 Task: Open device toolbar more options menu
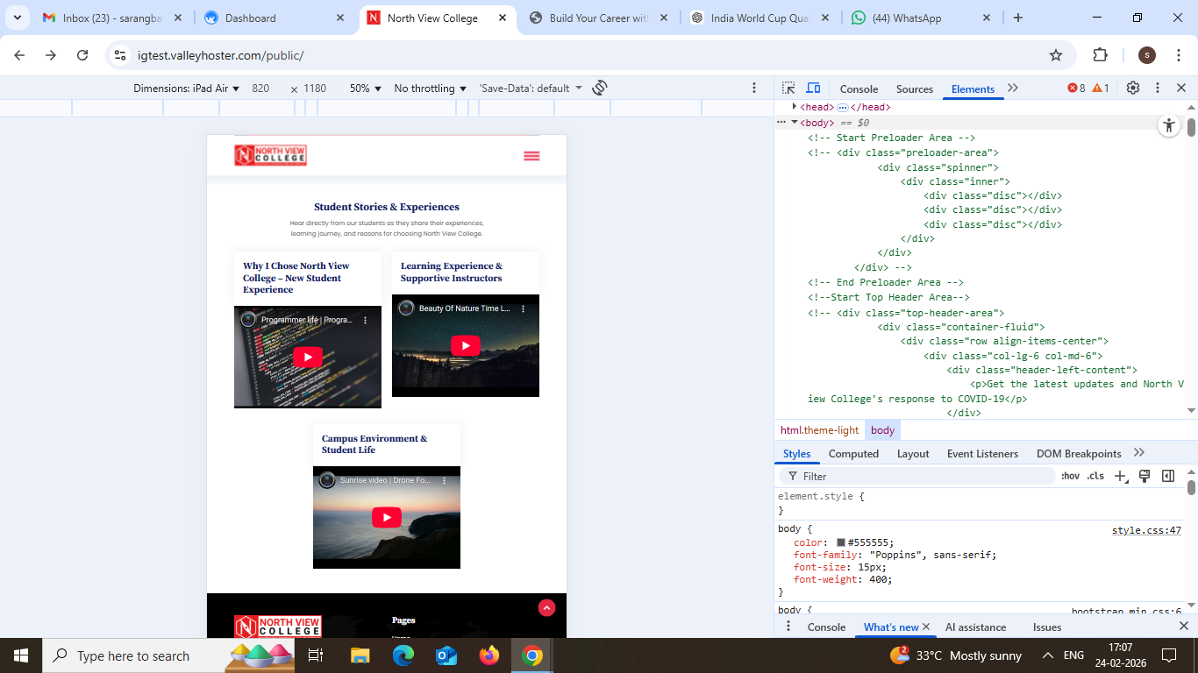coord(754,89)
